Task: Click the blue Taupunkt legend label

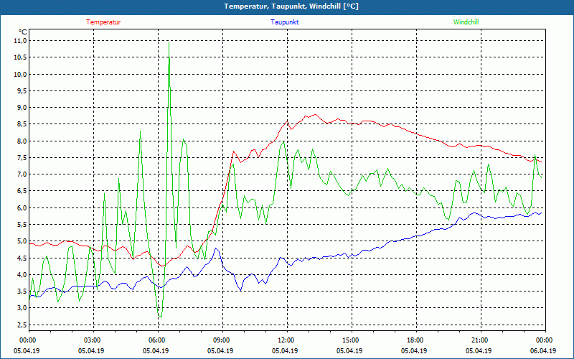Action: tap(284, 22)
